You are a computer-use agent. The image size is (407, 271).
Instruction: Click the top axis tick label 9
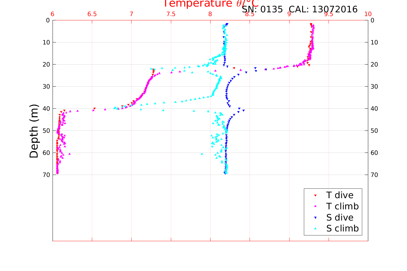click(289, 14)
